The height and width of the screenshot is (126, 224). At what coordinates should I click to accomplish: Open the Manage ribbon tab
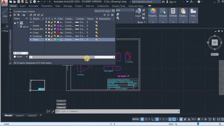coord(68,6)
